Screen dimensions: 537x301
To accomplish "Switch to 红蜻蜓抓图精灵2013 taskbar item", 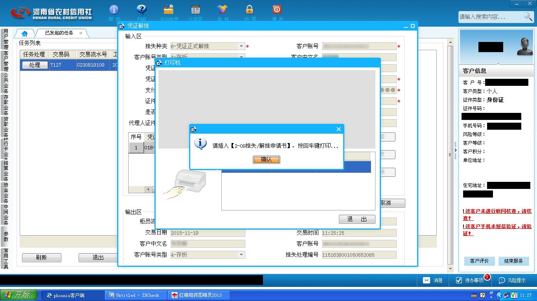I will pos(199,295).
